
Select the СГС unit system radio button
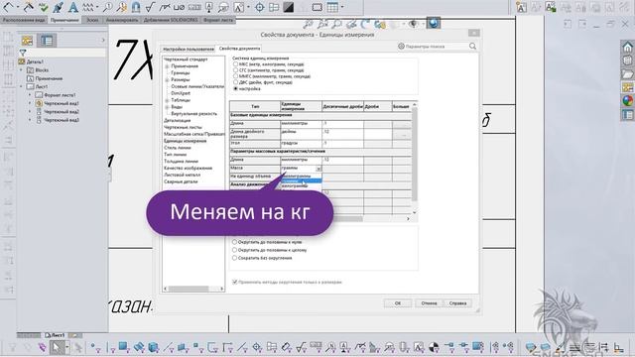coord(235,70)
